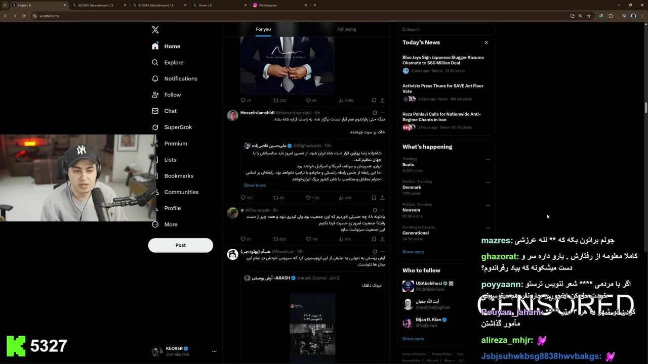Repost the top post with 392 reposts
This screenshot has width=648, height=364.
(279, 100)
